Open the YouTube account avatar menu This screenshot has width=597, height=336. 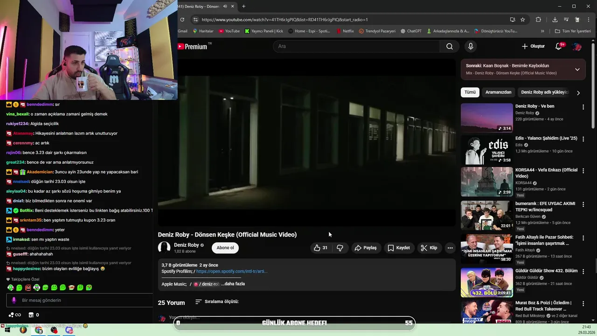click(576, 46)
